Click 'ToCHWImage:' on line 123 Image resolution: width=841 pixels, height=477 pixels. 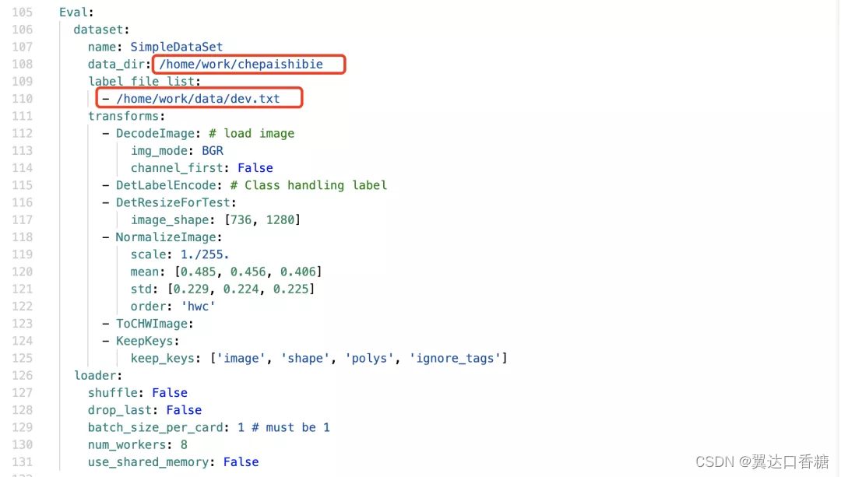(155, 324)
